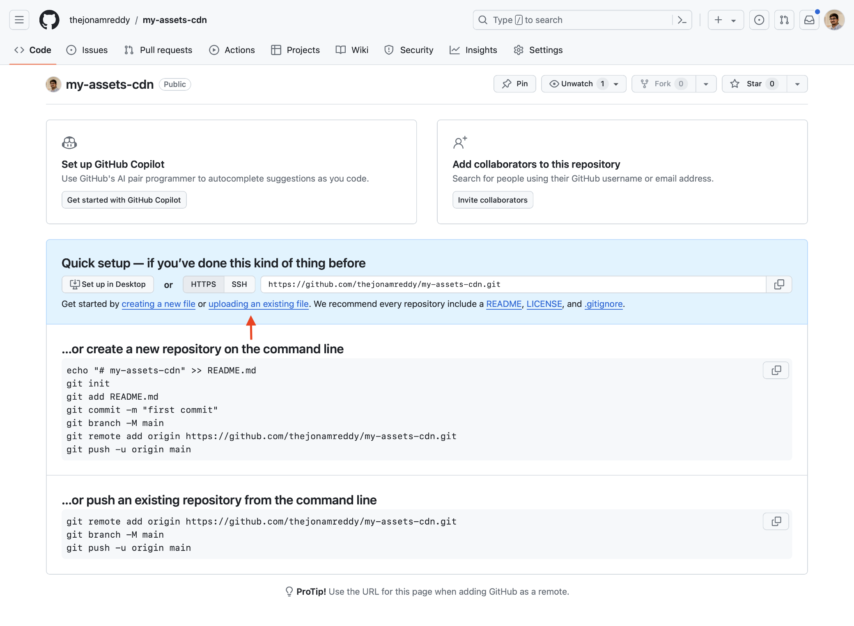Copy new repository commands to clipboard
The image size is (854, 626).
(x=776, y=370)
